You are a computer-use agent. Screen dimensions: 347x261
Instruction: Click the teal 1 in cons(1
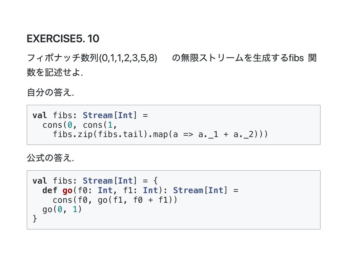[x=110, y=125]
